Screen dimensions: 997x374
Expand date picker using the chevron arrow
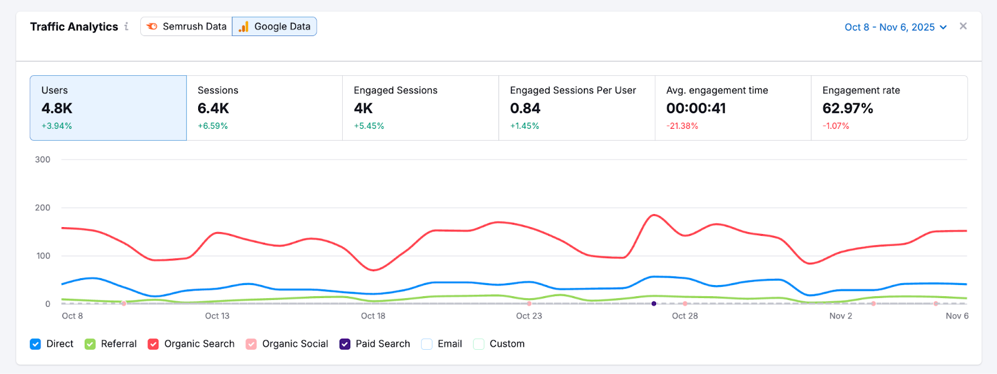(x=943, y=27)
